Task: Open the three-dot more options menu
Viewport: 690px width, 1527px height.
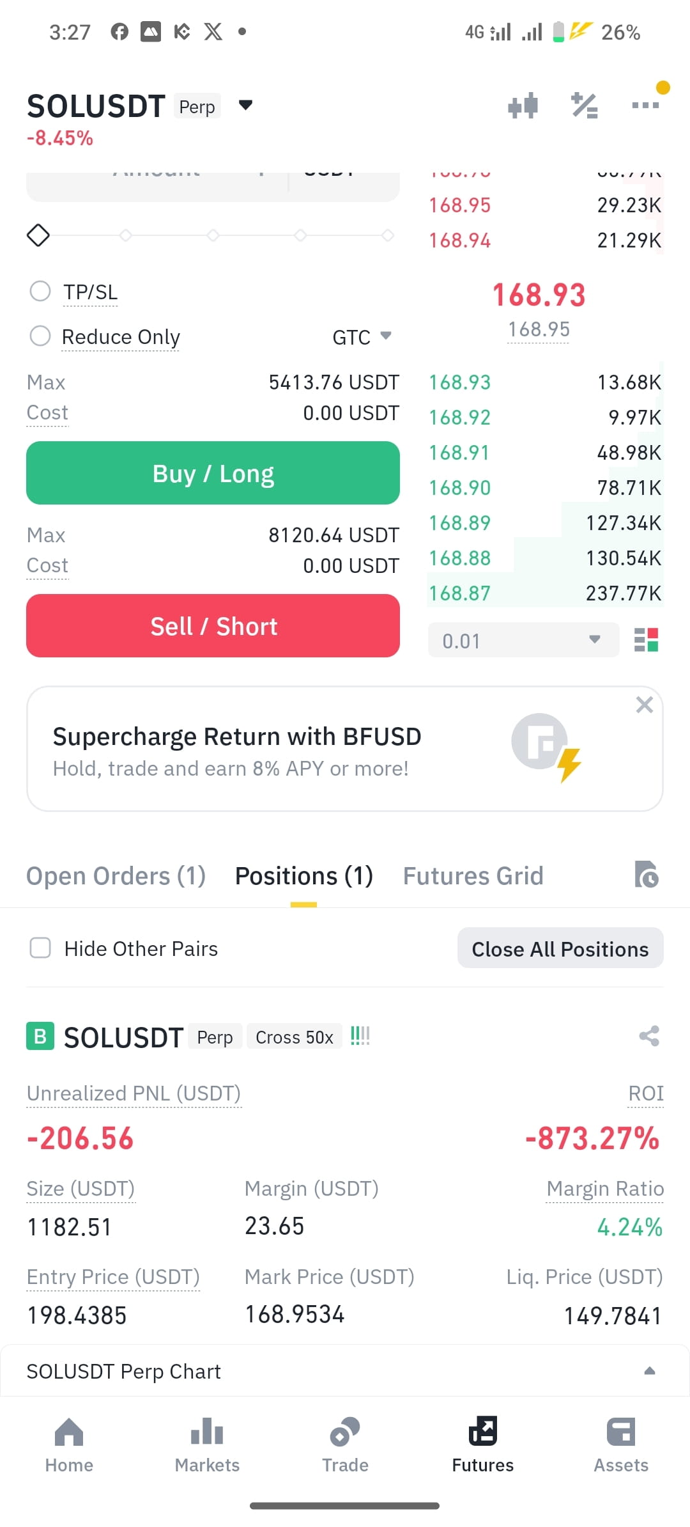Action: pos(645,105)
